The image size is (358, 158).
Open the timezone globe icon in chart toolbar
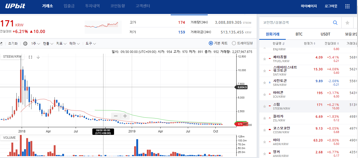(25, 43)
